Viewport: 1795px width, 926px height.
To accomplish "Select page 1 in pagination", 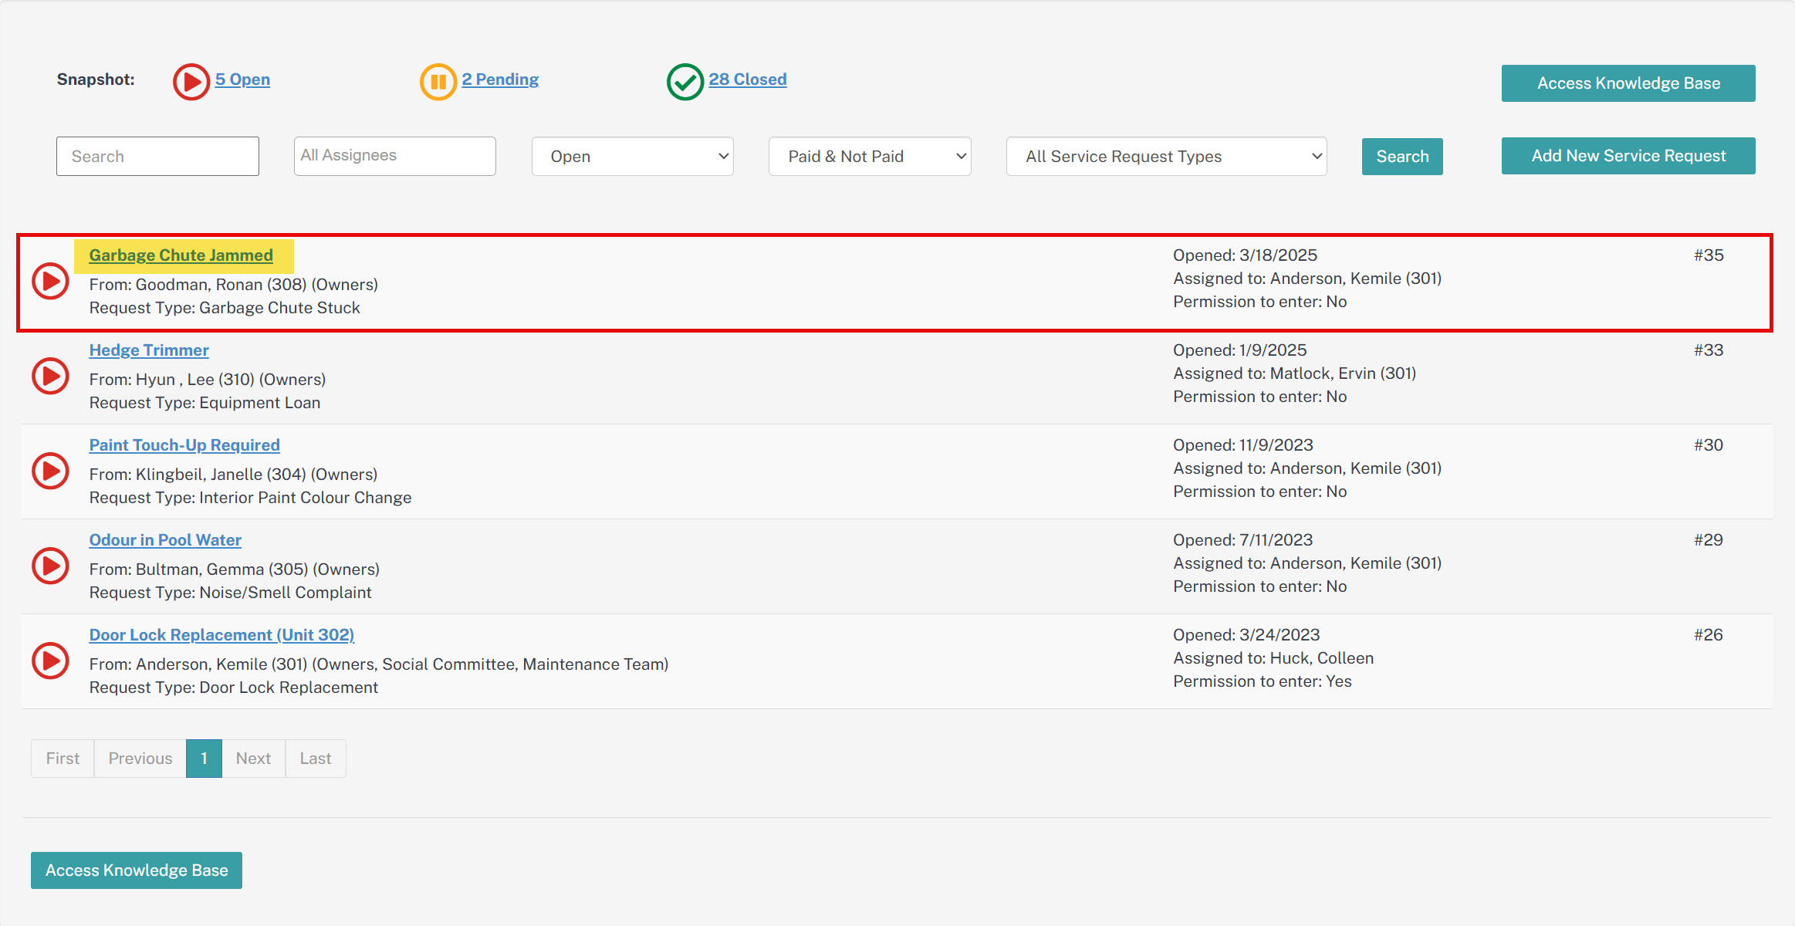I will coord(204,759).
